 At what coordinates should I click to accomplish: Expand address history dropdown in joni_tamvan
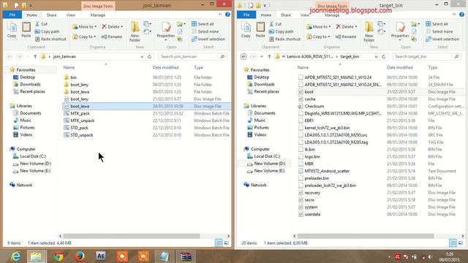[142, 56]
